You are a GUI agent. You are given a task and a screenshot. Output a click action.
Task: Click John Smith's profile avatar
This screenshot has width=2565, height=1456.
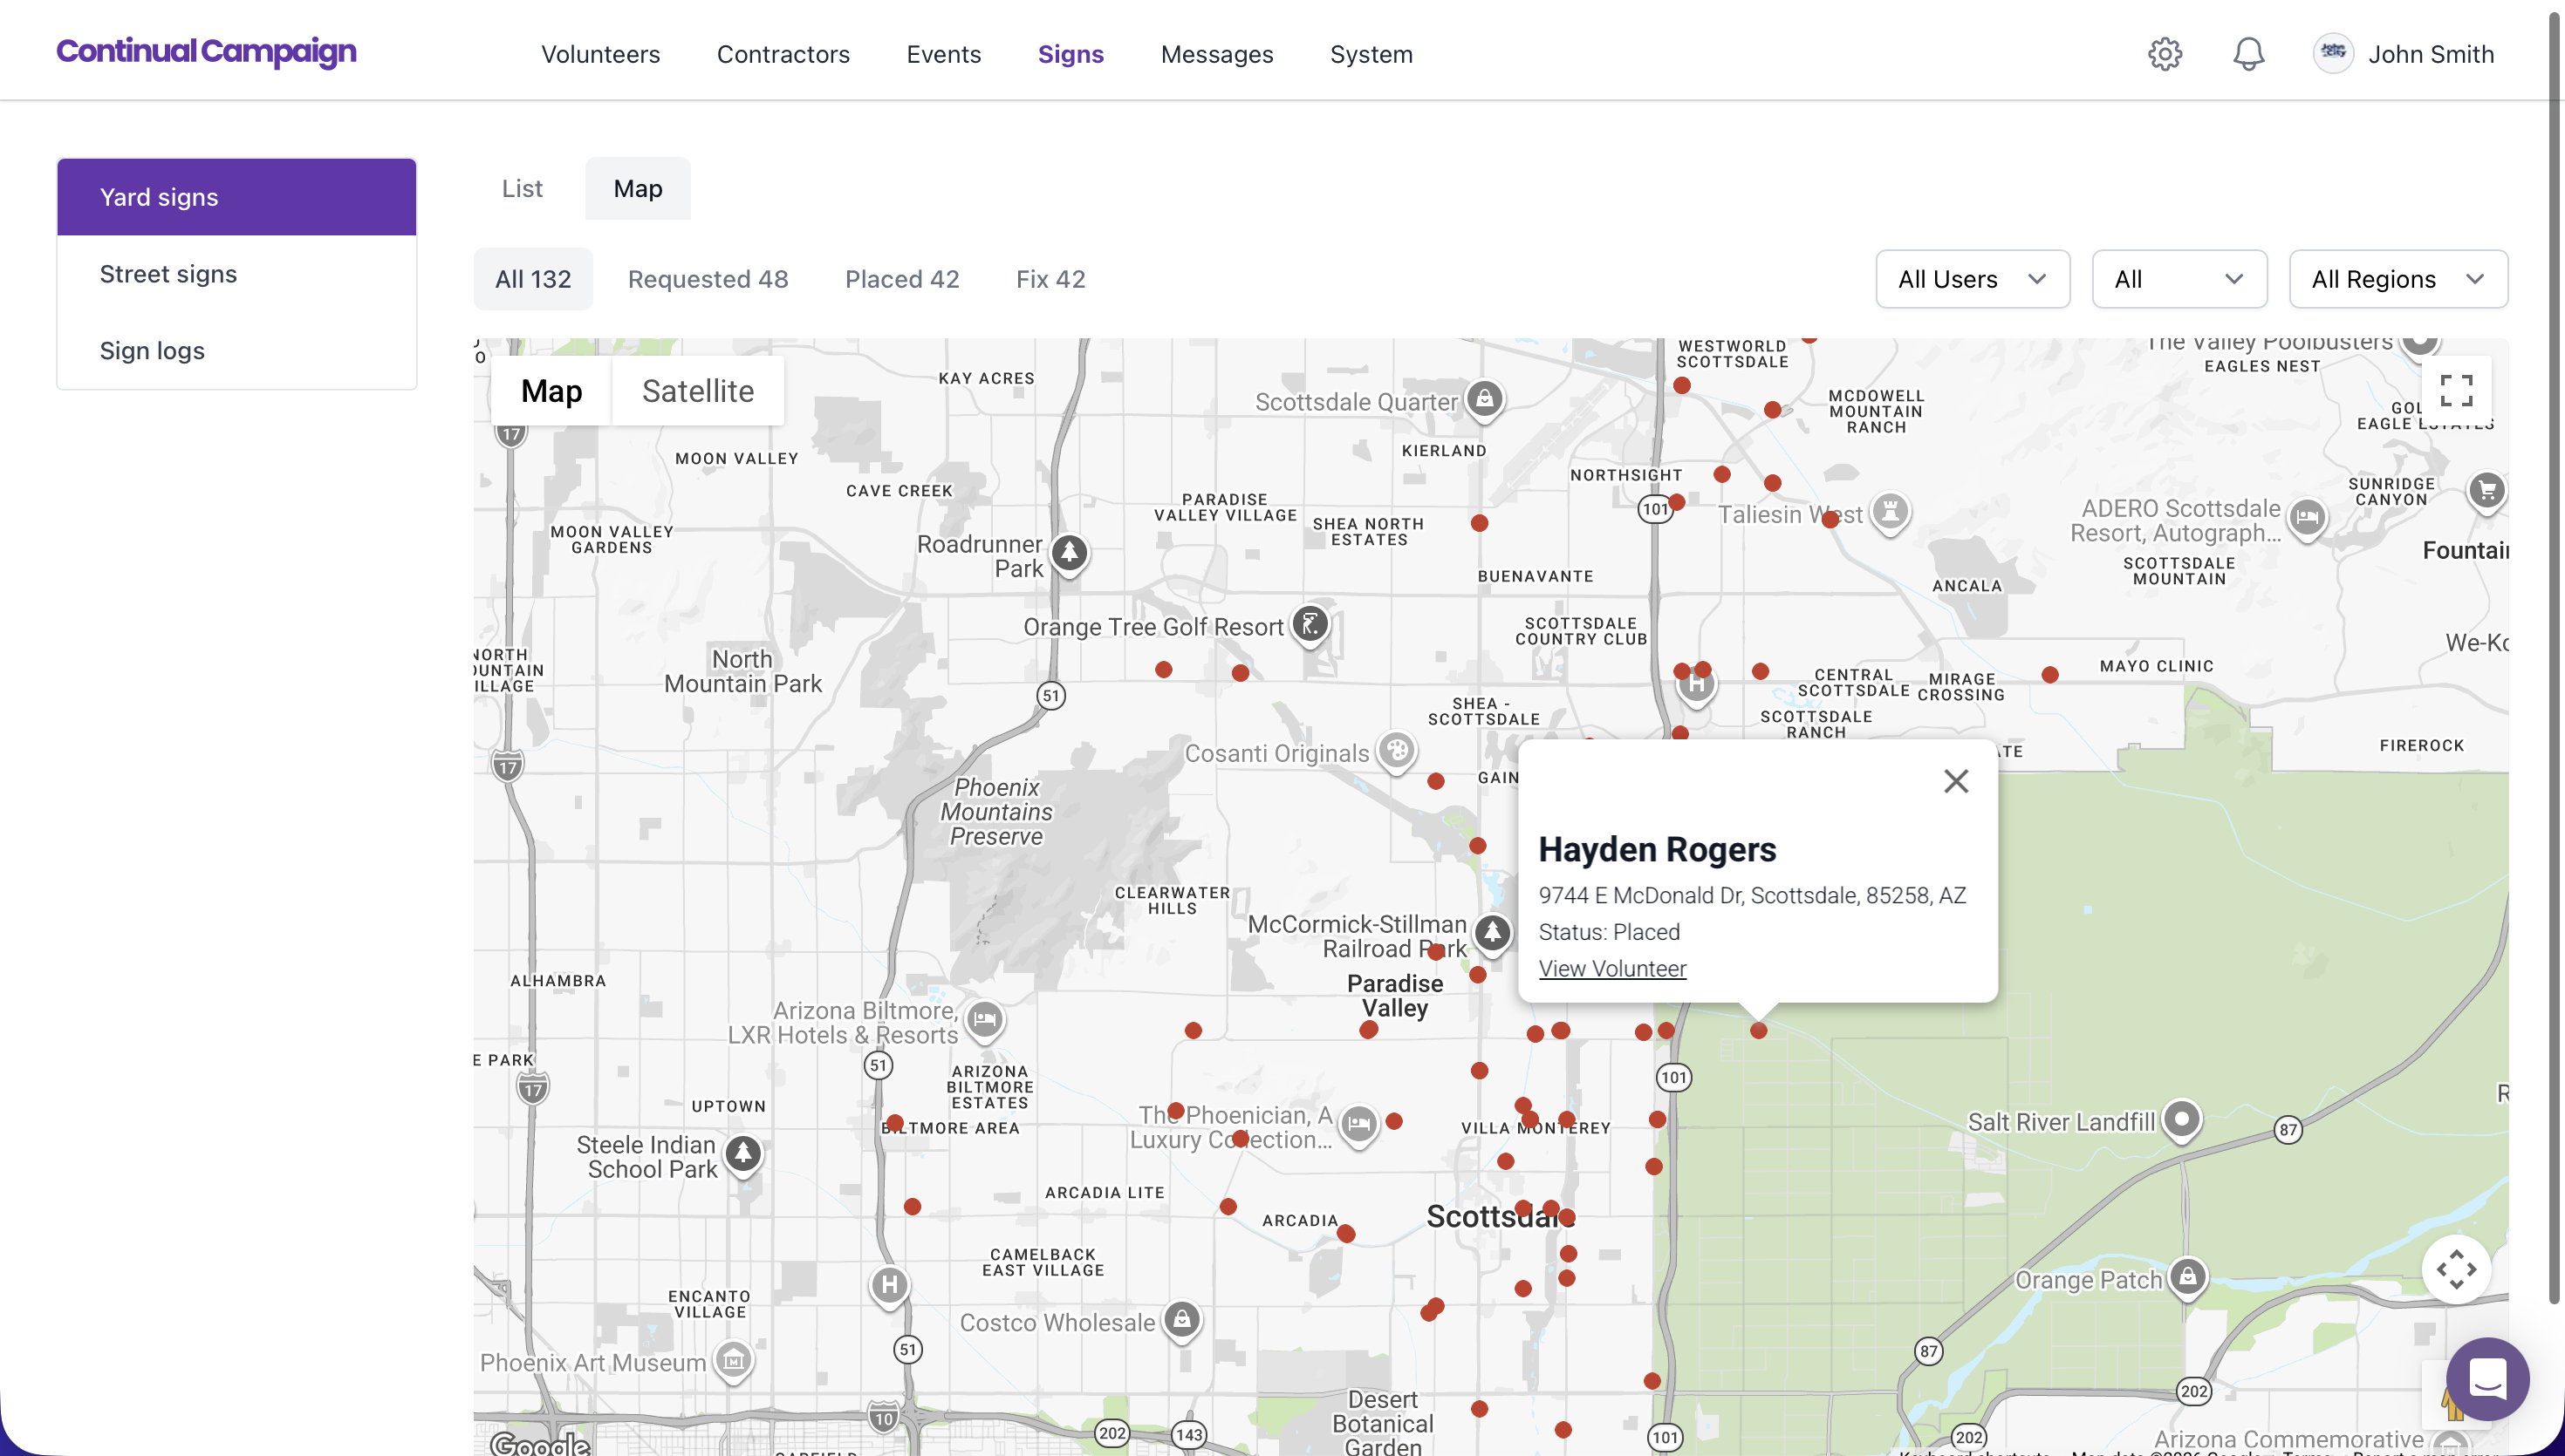(2334, 53)
